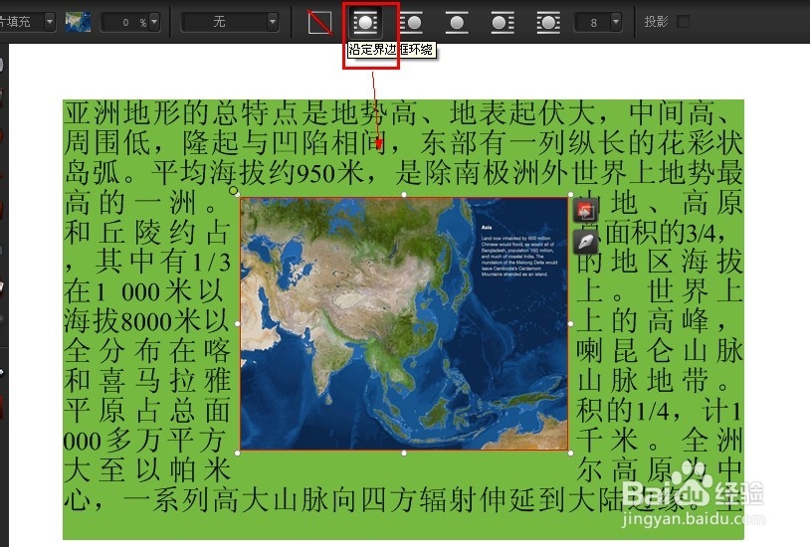Image resolution: width=810 pixels, height=547 pixels.
Task: Click the rotation handle above the map
Action: coord(234,192)
